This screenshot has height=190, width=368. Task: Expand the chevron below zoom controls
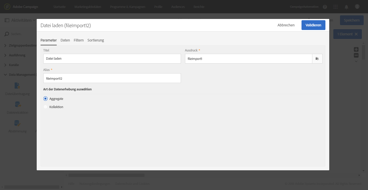tap(356, 61)
